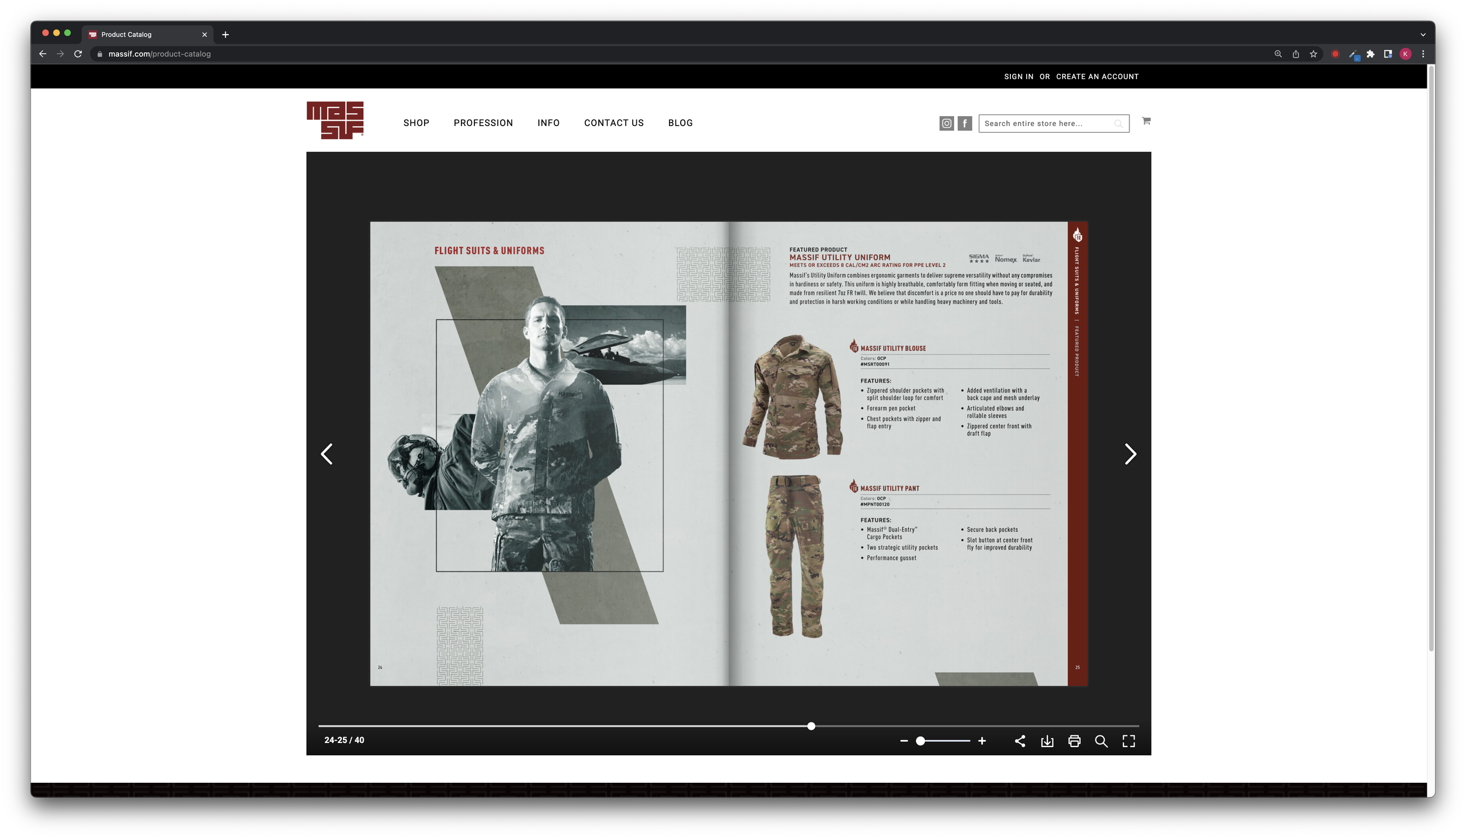Click the CONTACT US link
Image resolution: width=1466 pixels, height=838 pixels.
click(614, 123)
